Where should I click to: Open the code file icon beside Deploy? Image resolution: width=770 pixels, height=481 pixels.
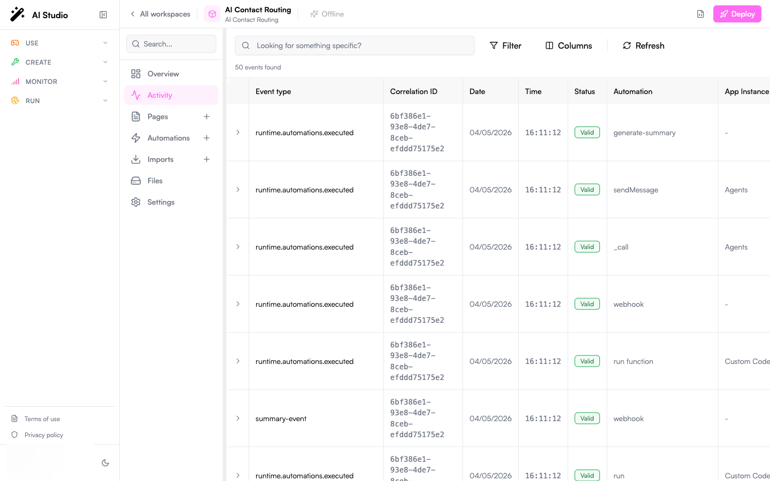click(x=700, y=14)
